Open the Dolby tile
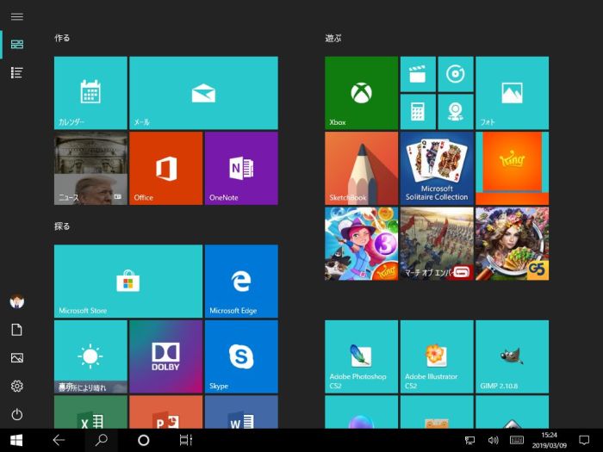Viewport: 603px width, 452px height. click(x=165, y=356)
